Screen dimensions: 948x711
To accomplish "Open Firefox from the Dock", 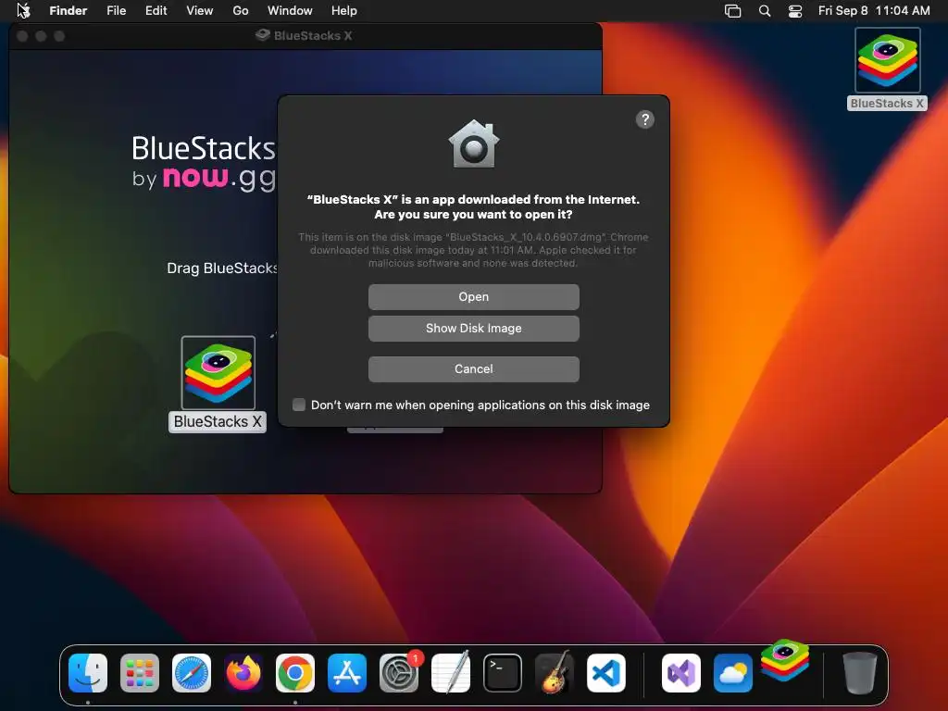I will (243, 673).
